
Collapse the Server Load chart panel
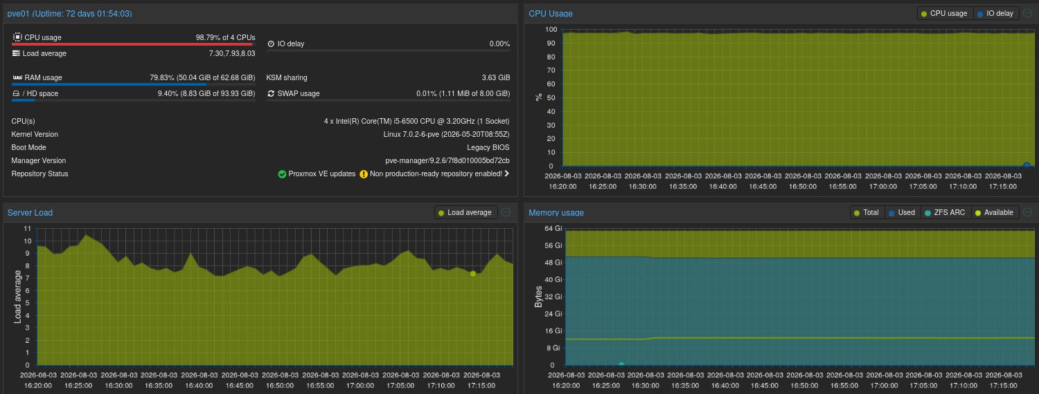506,212
